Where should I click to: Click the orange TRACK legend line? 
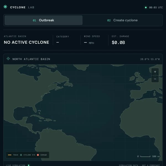click(10, 155)
